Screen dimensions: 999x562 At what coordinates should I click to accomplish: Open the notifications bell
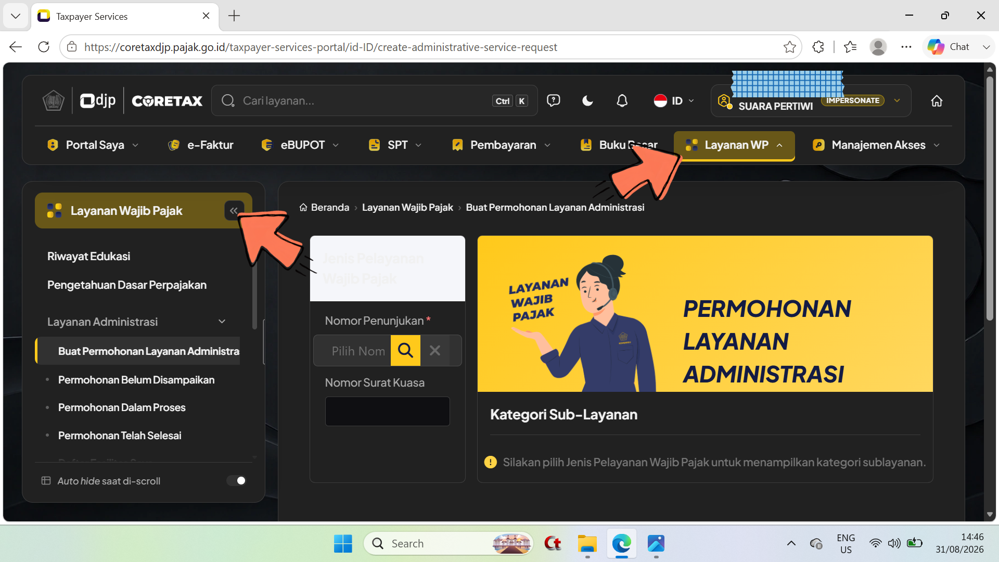tap(622, 101)
